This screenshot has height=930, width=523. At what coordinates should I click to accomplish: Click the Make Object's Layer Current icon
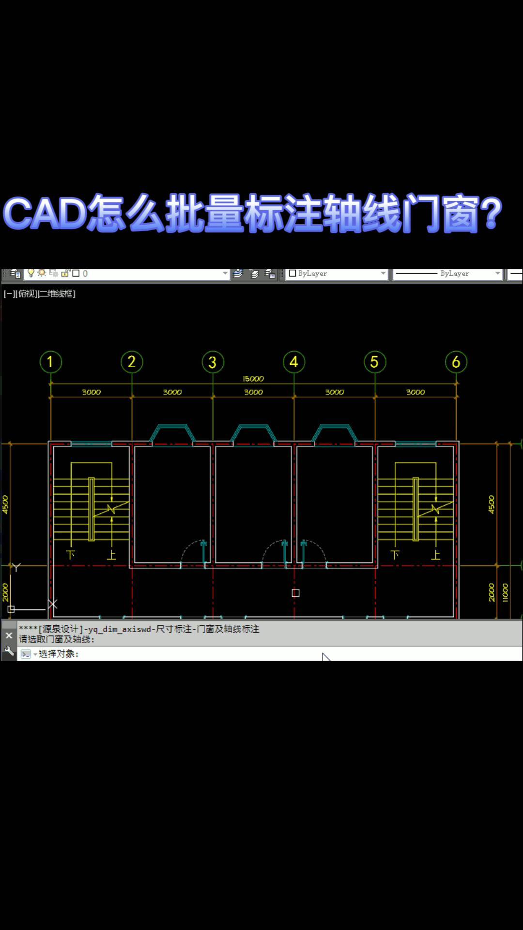pyautogui.click(x=238, y=274)
